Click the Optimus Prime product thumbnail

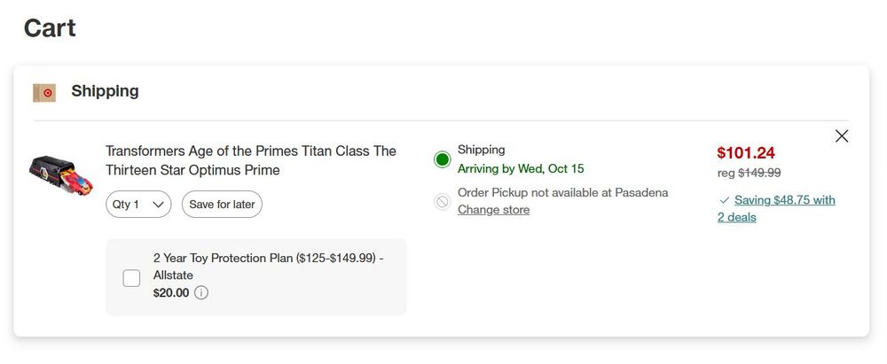click(61, 172)
